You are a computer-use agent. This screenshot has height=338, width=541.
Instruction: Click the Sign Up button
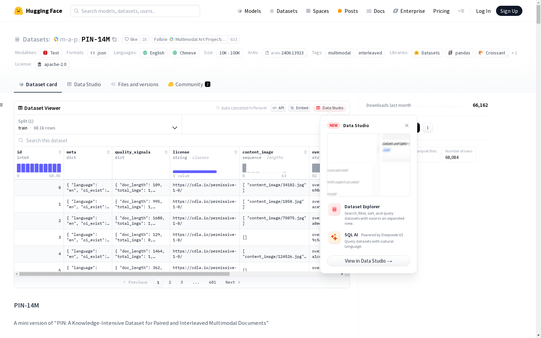[509, 11]
